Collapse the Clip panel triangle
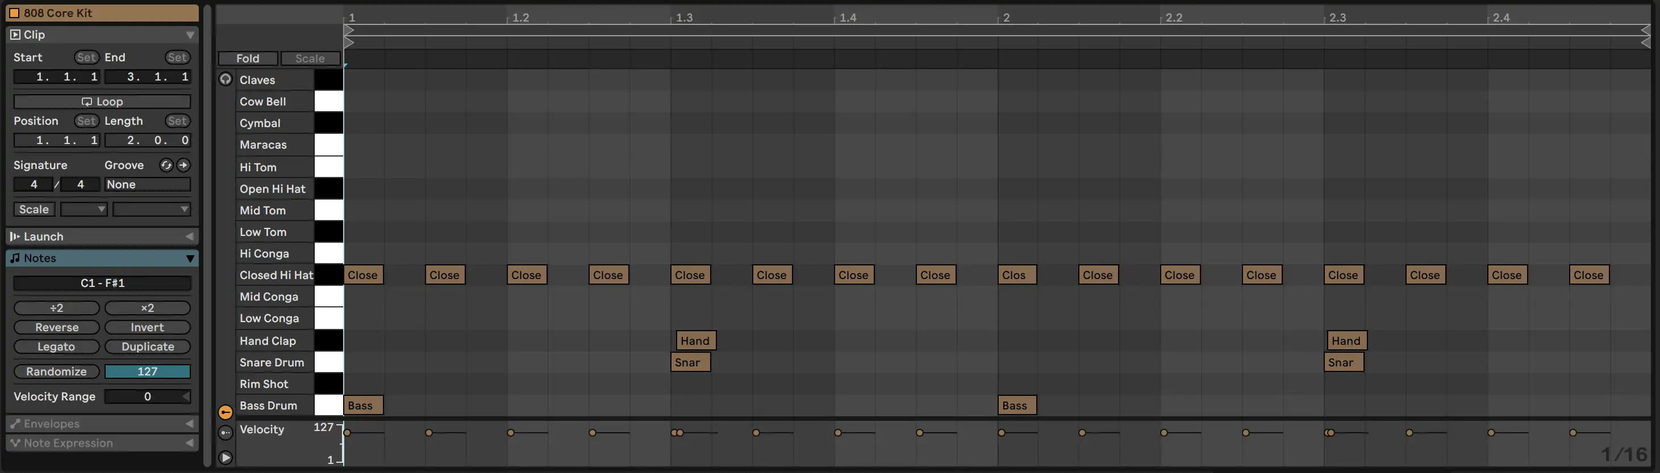Viewport: 1660px width, 473px height. tap(190, 35)
